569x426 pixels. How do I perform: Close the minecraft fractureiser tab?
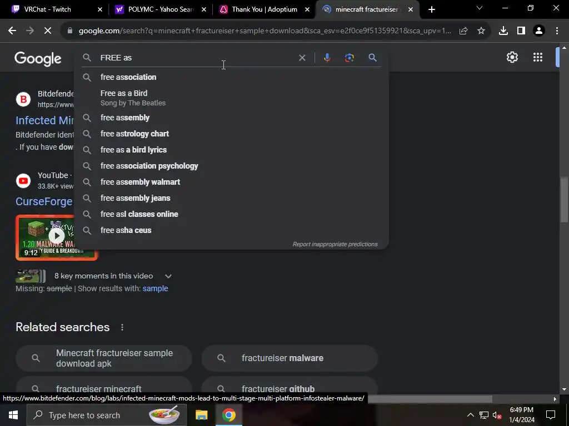click(x=411, y=9)
